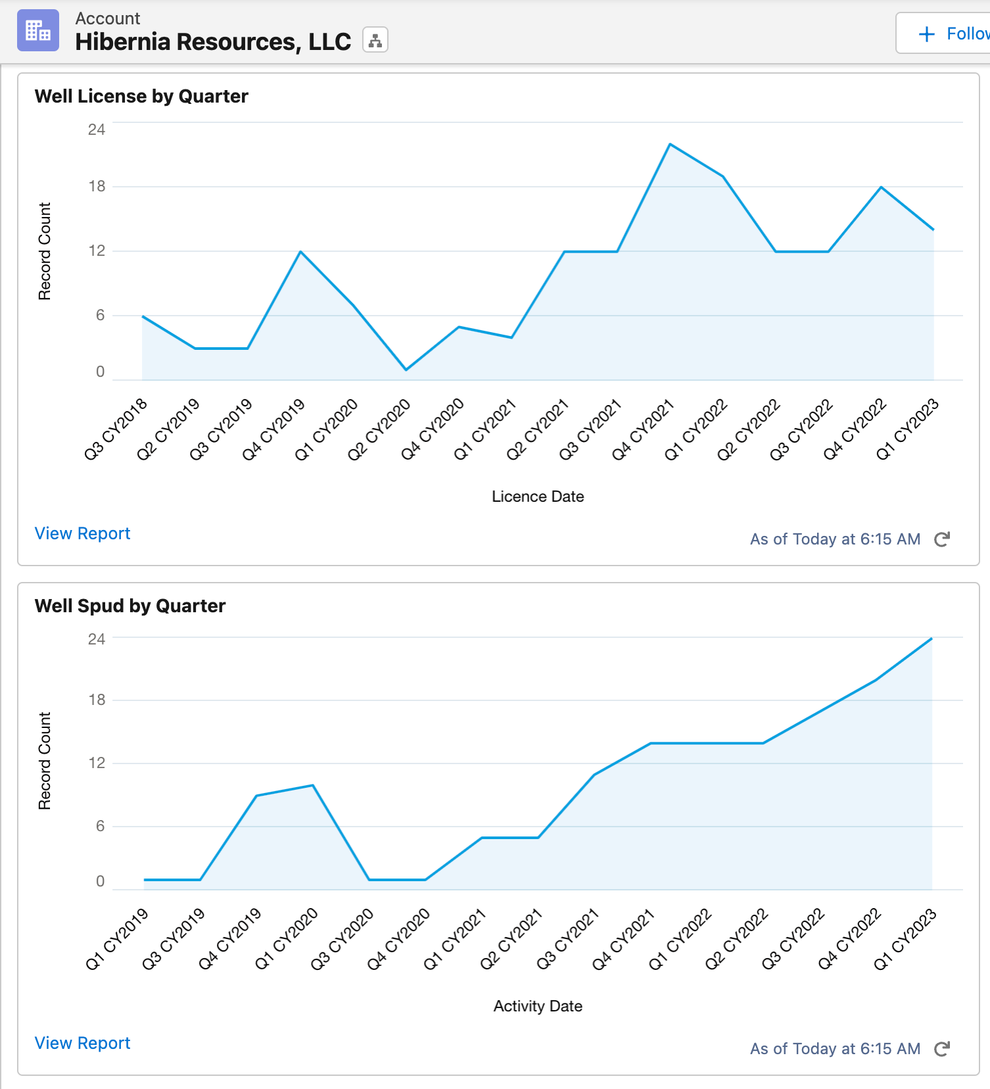Click the Hibernia Resources, LLC account name
This screenshot has height=1089, width=990.
tap(213, 41)
